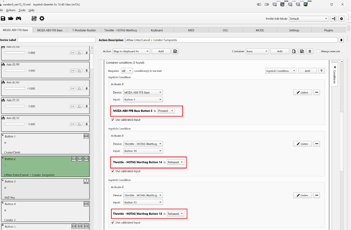Open the Requires All conditions dropdown
351x230 pixels.
coord(127,71)
